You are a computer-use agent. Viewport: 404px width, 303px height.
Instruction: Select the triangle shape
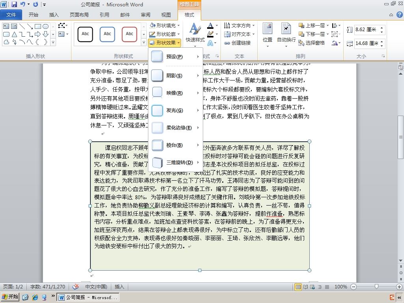(14, 34)
